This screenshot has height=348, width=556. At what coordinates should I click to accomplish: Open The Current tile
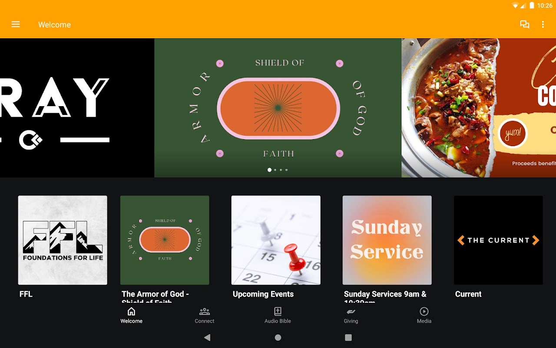click(498, 240)
